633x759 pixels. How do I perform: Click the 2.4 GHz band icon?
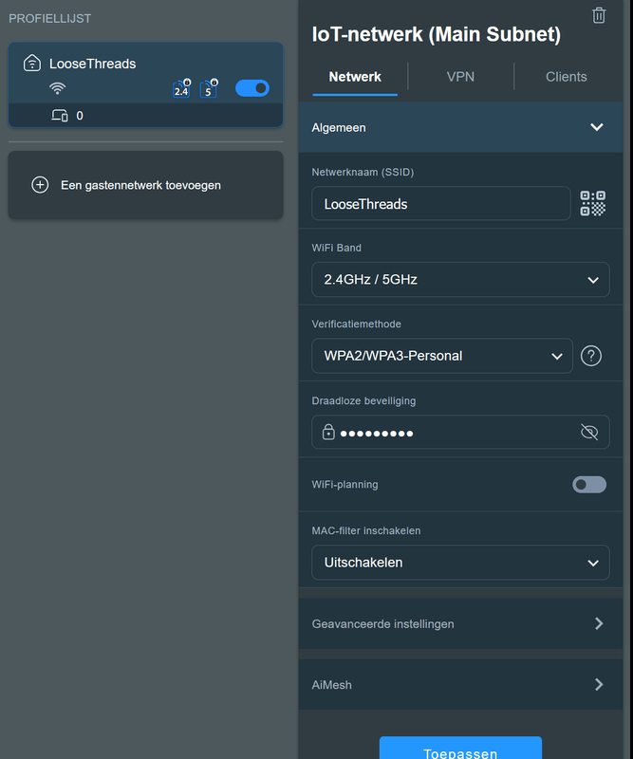tap(181, 89)
